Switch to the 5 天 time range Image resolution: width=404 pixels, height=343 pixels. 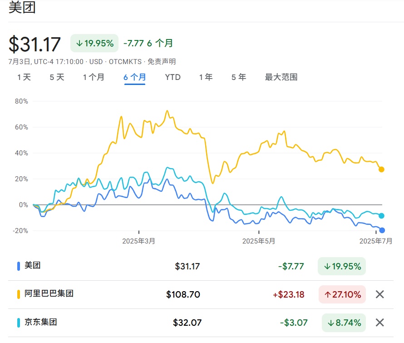[x=57, y=77]
